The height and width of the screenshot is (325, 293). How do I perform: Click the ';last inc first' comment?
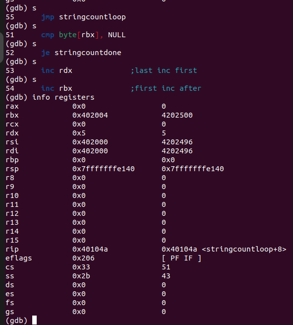164,70
